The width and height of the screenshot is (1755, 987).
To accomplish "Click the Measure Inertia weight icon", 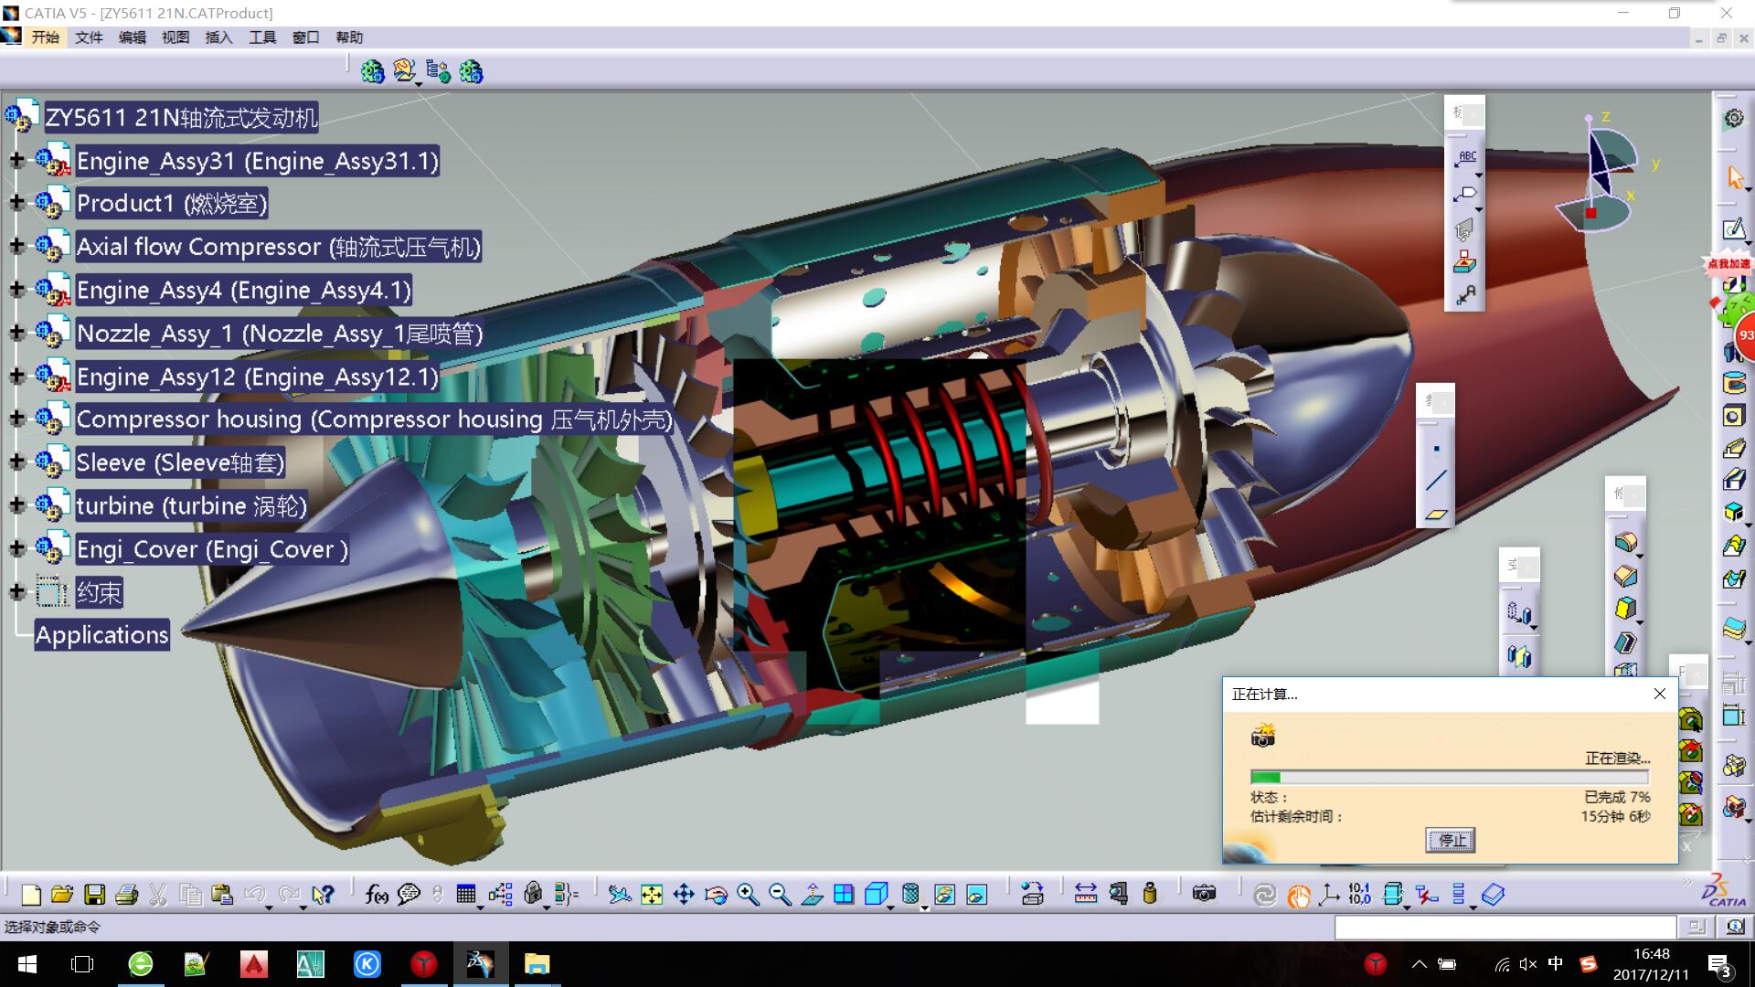I will [1150, 895].
